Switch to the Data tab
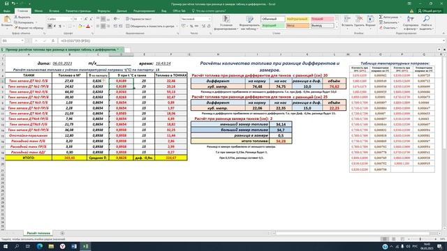This screenshot has height=251, width=447. pos(122,11)
